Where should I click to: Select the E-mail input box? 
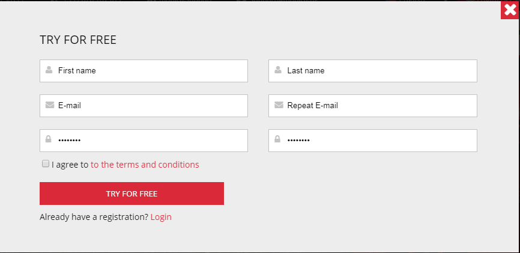coord(150,106)
